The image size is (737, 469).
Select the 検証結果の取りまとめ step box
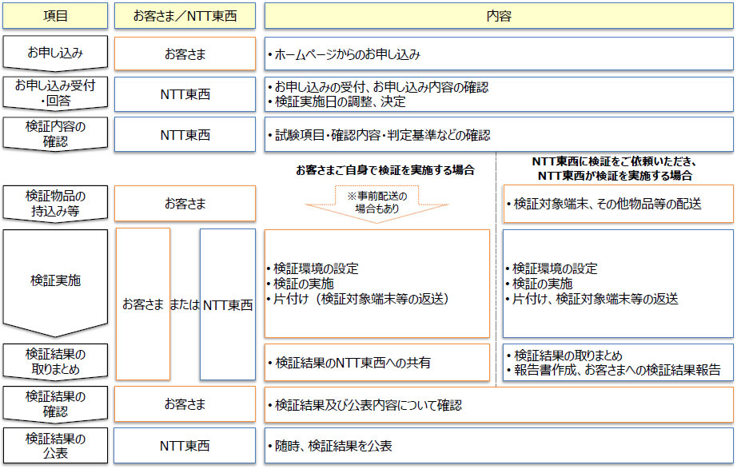(x=55, y=361)
